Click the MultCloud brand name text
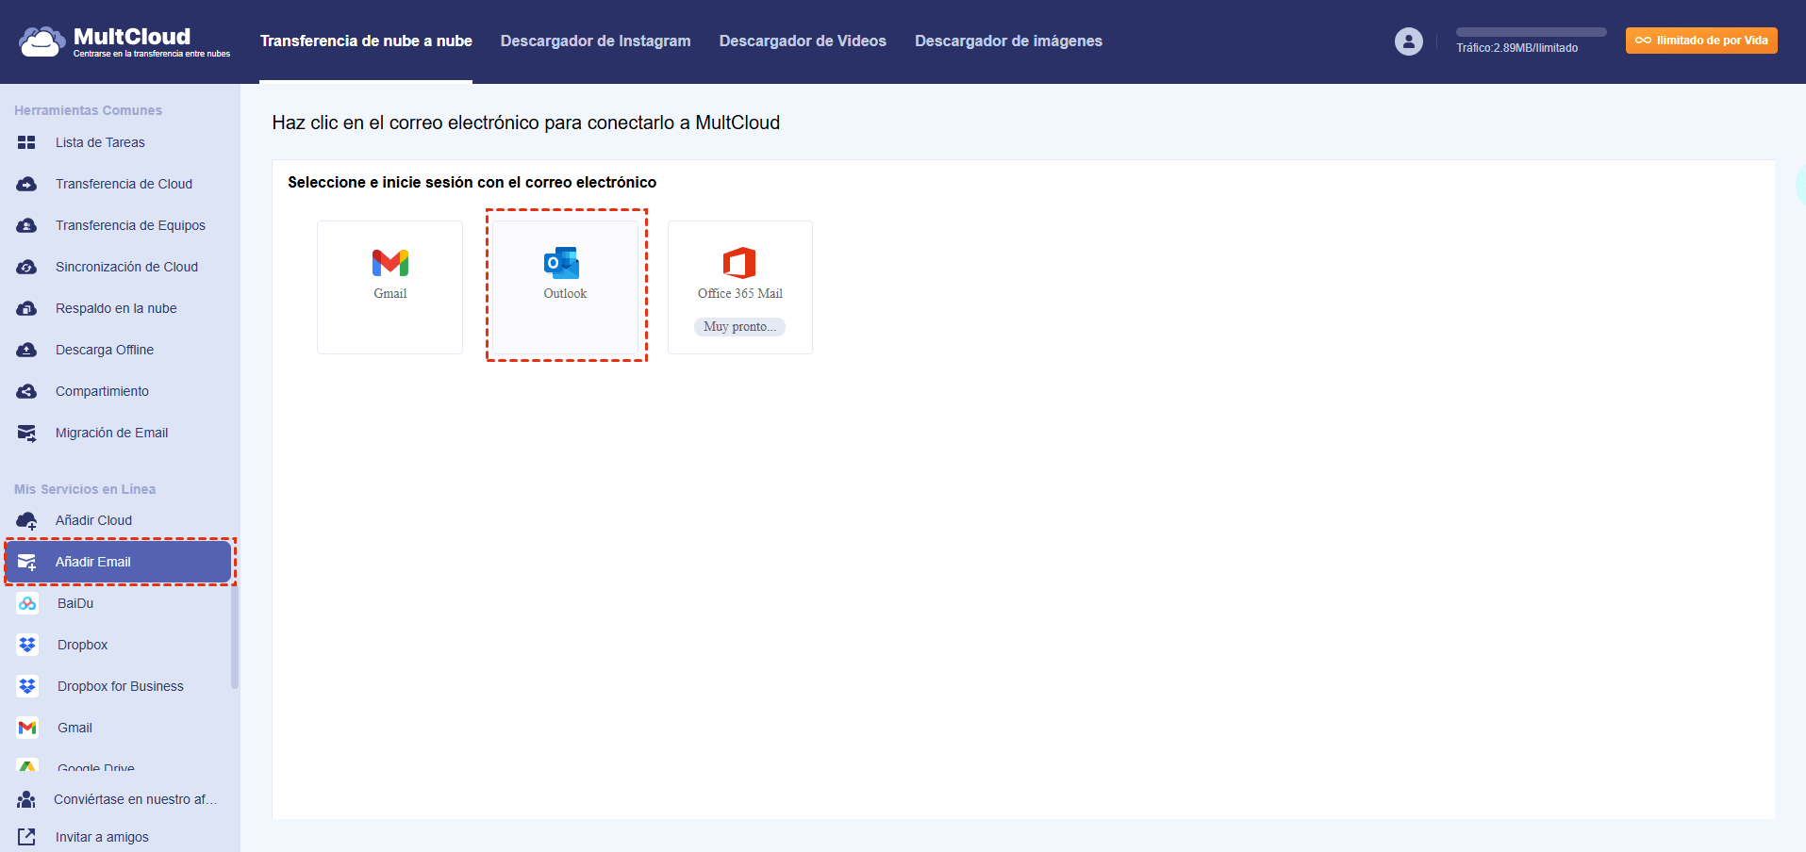Screen dimensions: 1806x852 click(132, 36)
